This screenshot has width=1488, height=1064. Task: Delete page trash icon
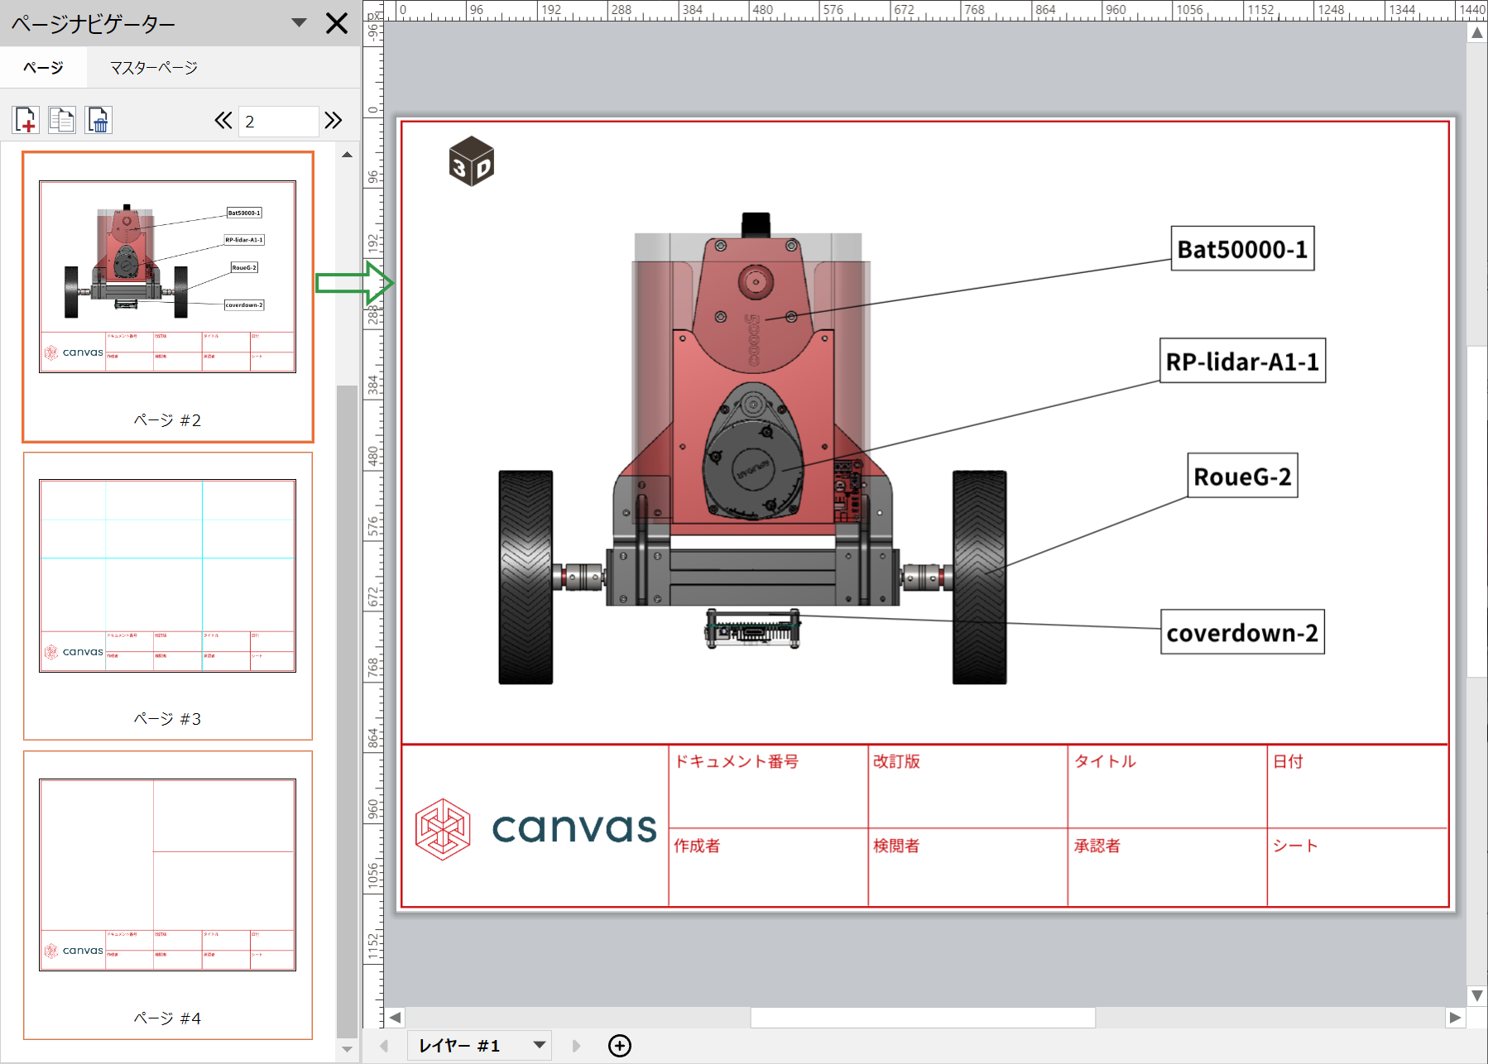pos(98,120)
